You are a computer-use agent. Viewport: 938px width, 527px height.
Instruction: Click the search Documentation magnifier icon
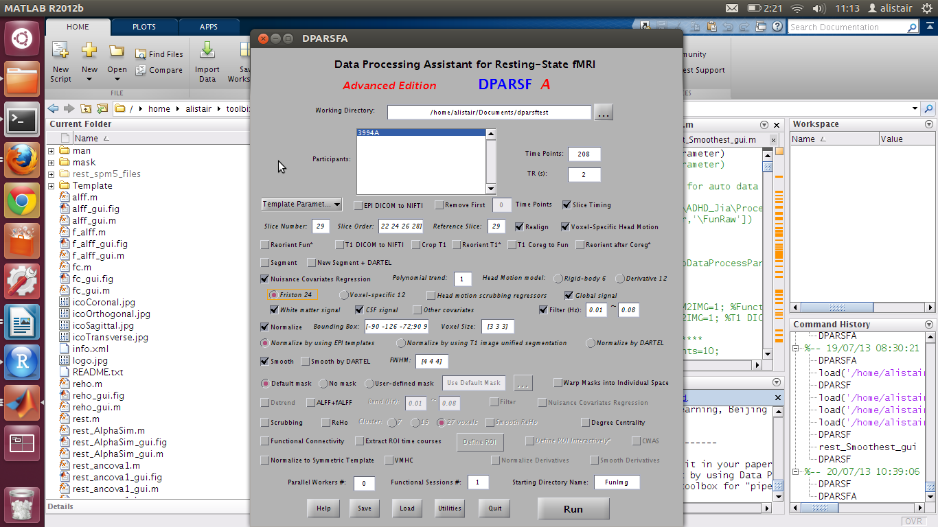point(912,27)
